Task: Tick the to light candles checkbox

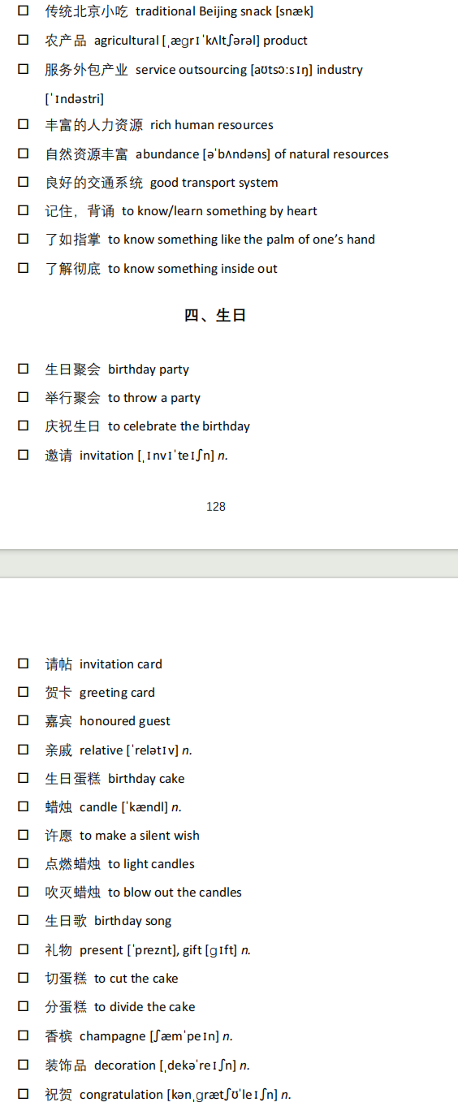Action: tap(24, 863)
